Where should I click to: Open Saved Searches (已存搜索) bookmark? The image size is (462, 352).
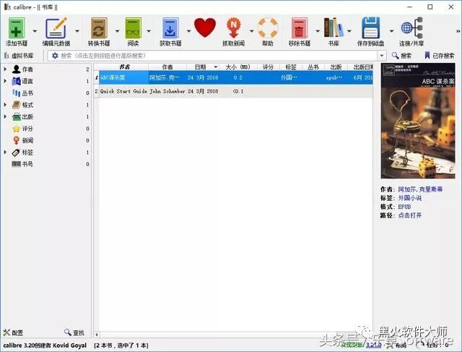pos(440,56)
